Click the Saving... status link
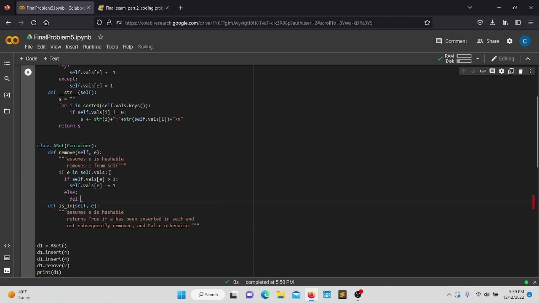The width and height of the screenshot is (539, 303). coord(147,47)
